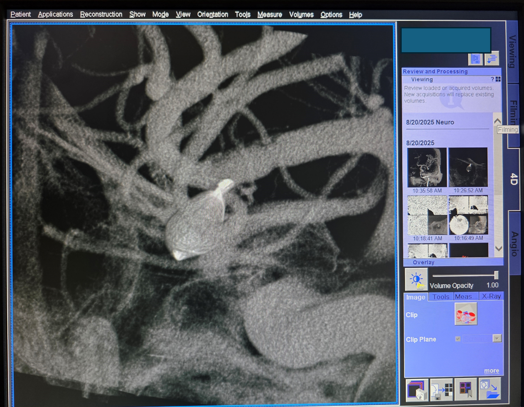Toggle the Clip Plane checkbox
Screen dimensions: 524x407
(458, 339)
